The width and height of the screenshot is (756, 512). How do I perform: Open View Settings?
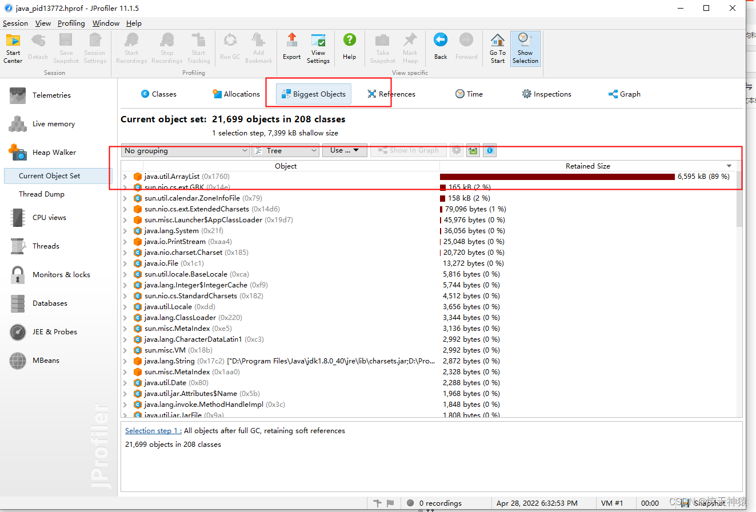[318, 49]
